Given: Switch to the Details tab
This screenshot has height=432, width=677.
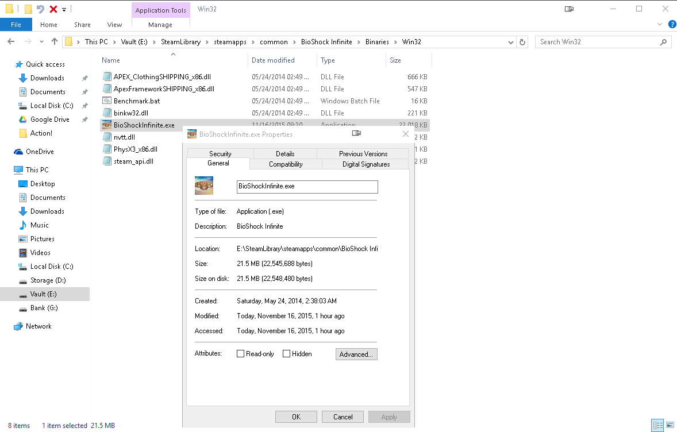Looking at the screenshot, I should [x=285, y=153].
